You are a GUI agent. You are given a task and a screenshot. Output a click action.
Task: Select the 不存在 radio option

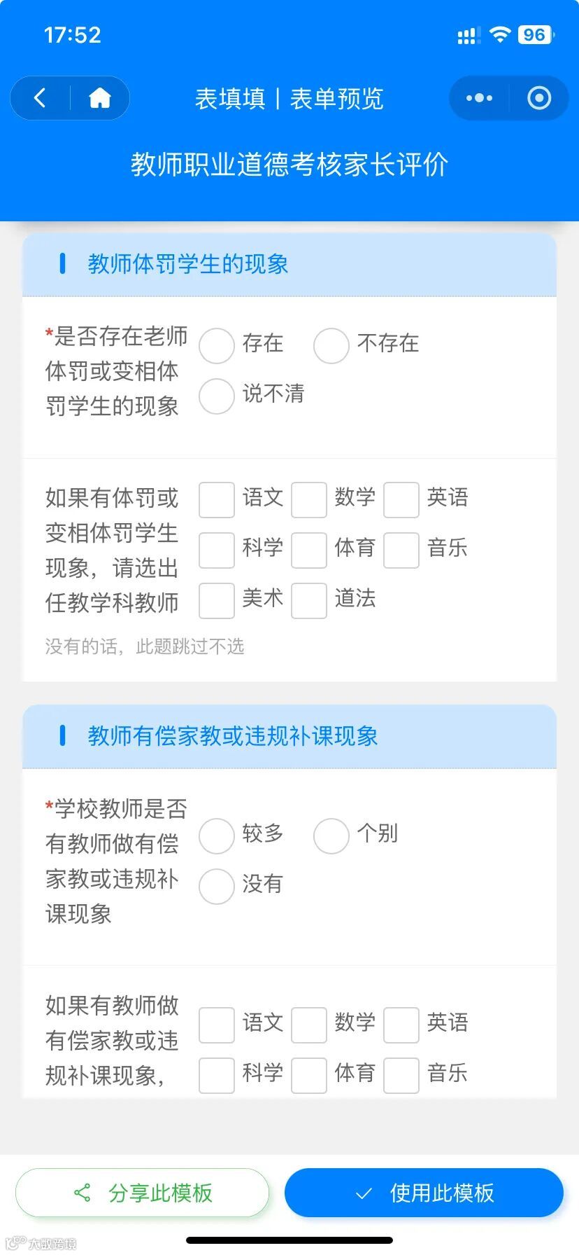[331, 345]
